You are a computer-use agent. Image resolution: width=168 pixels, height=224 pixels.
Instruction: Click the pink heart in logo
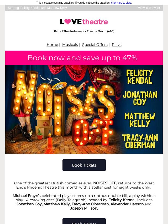68,22
